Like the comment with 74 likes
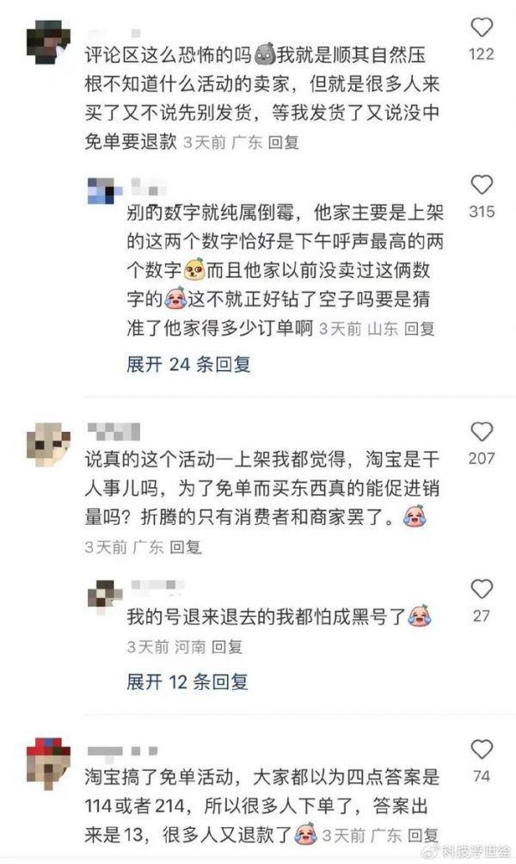The image size is (516, 864). point(482,750)
